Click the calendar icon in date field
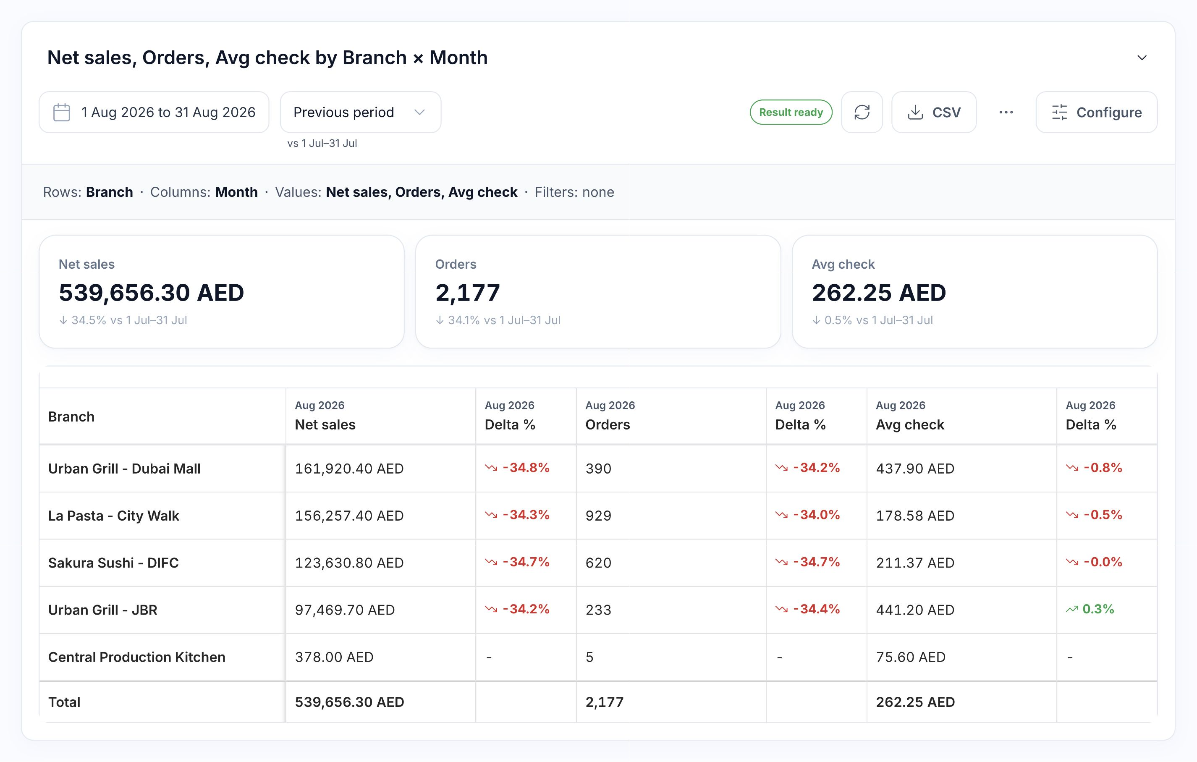Viewport: 1197px width, 762px height. click(x=62, y=113)
